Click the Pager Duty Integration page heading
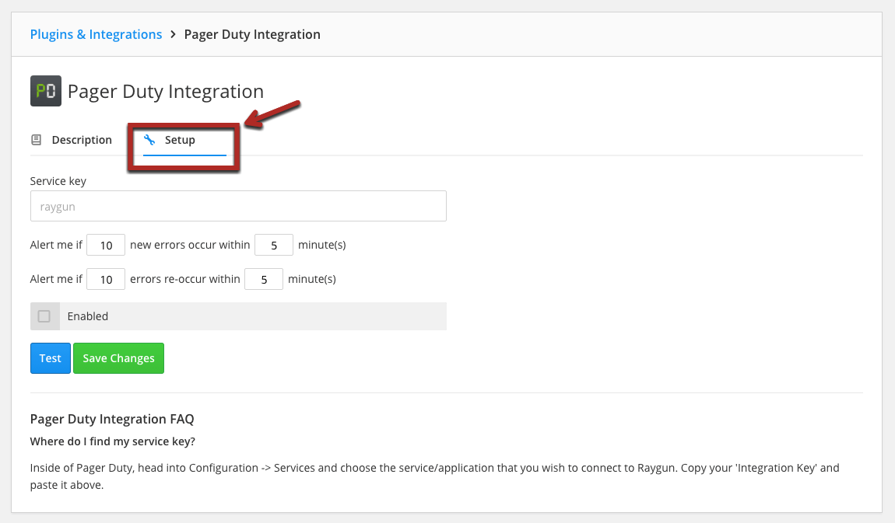The height and width of the screenshot is (523, 895). pos(165,91)
